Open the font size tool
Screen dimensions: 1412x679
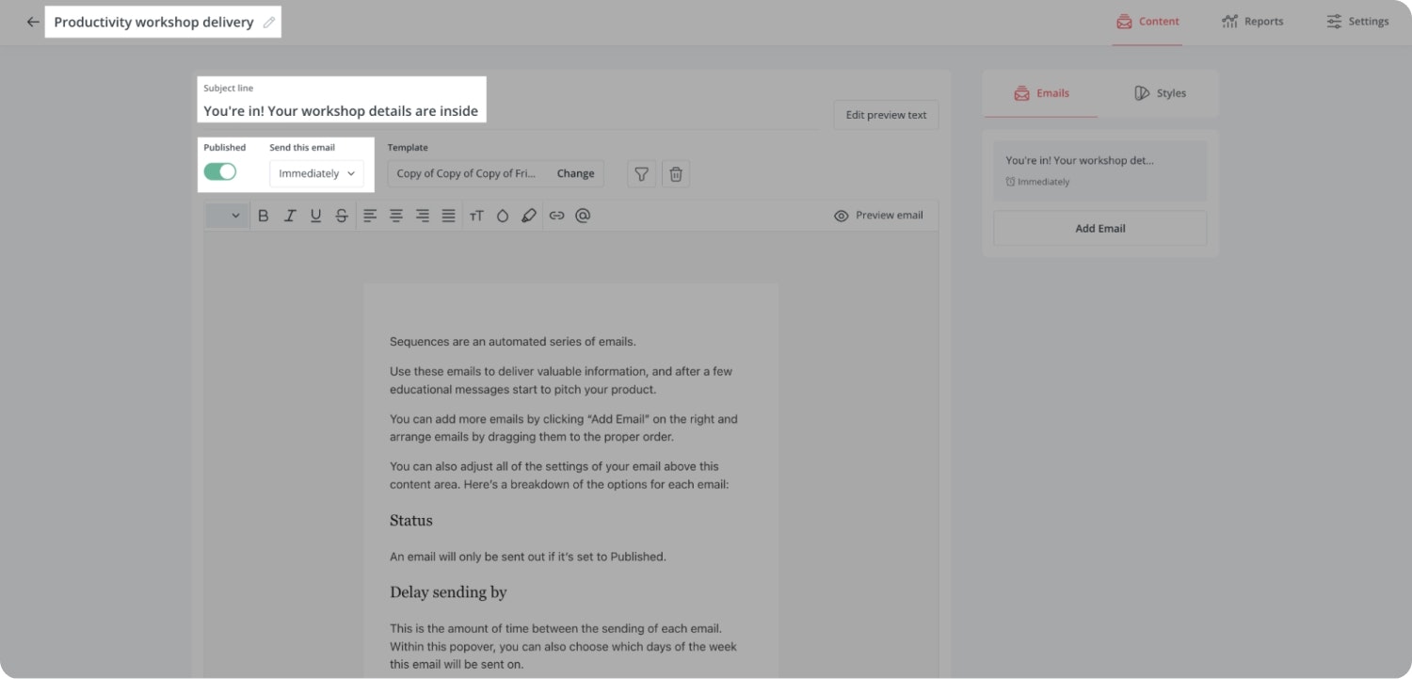tap(476, 216)
